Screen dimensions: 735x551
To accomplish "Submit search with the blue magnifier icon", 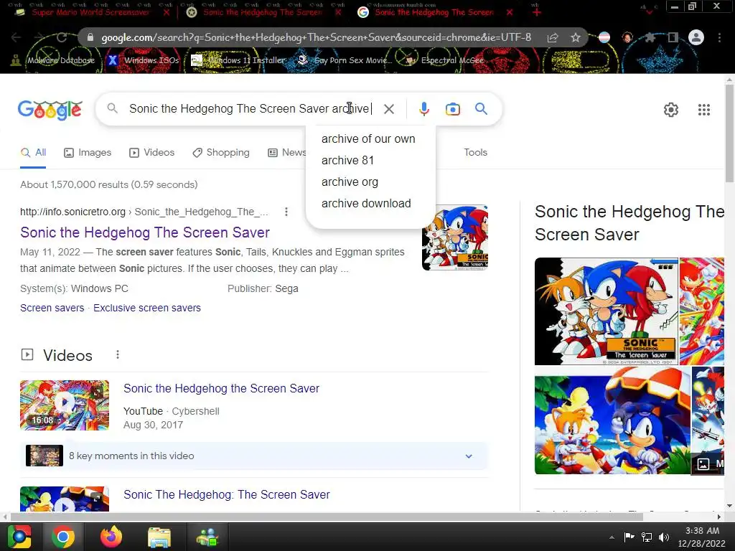I will [x=481, y=109].
